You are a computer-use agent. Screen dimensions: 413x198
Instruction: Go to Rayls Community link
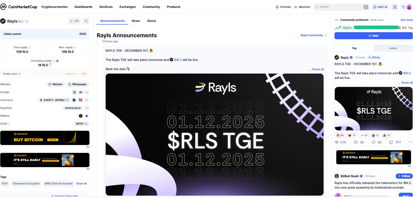pos(314,35)
